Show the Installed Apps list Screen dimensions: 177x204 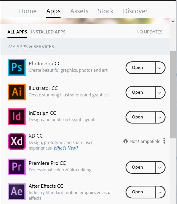click(x=48, y=32)
